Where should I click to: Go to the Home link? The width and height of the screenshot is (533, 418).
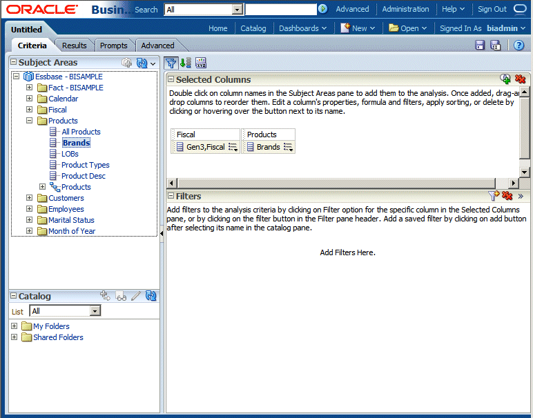(x=218, y=28)
